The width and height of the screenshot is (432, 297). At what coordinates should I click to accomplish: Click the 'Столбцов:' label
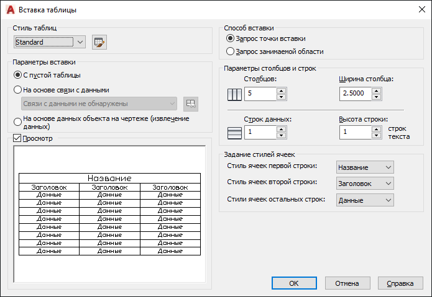coord(260,79)
